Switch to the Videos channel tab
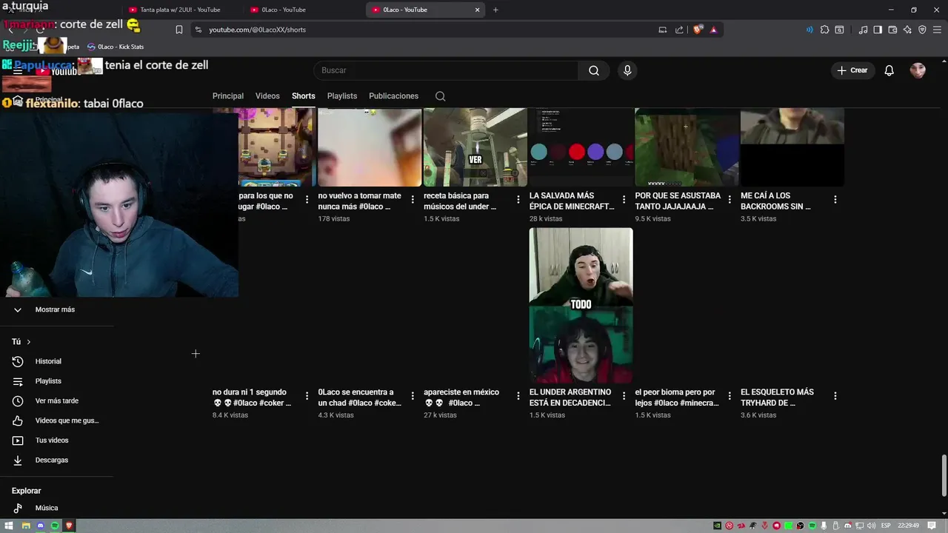Screen dimensions: 948x533 point(267,96)
